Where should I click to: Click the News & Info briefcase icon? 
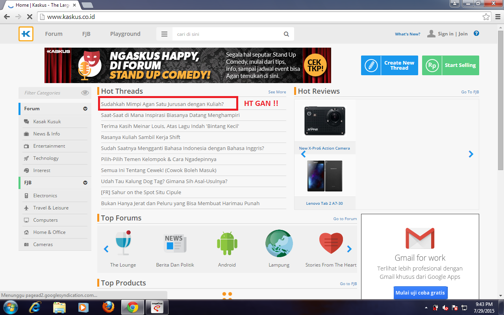pos(26,134)
